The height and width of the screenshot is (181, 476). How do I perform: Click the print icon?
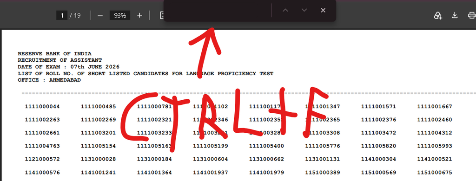coord(472,15)
